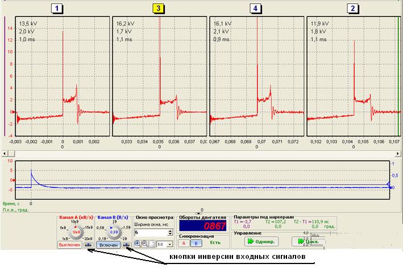Image resolution: width=403 pixels, height=268 pixels.
Task: Click the horizontal scrollbar thumb
Action: (x=11, y=154)
